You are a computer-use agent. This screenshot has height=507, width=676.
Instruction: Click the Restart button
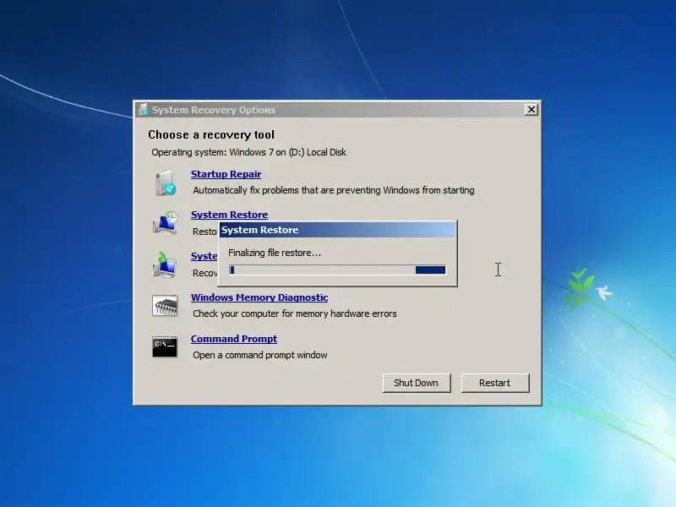495,383
